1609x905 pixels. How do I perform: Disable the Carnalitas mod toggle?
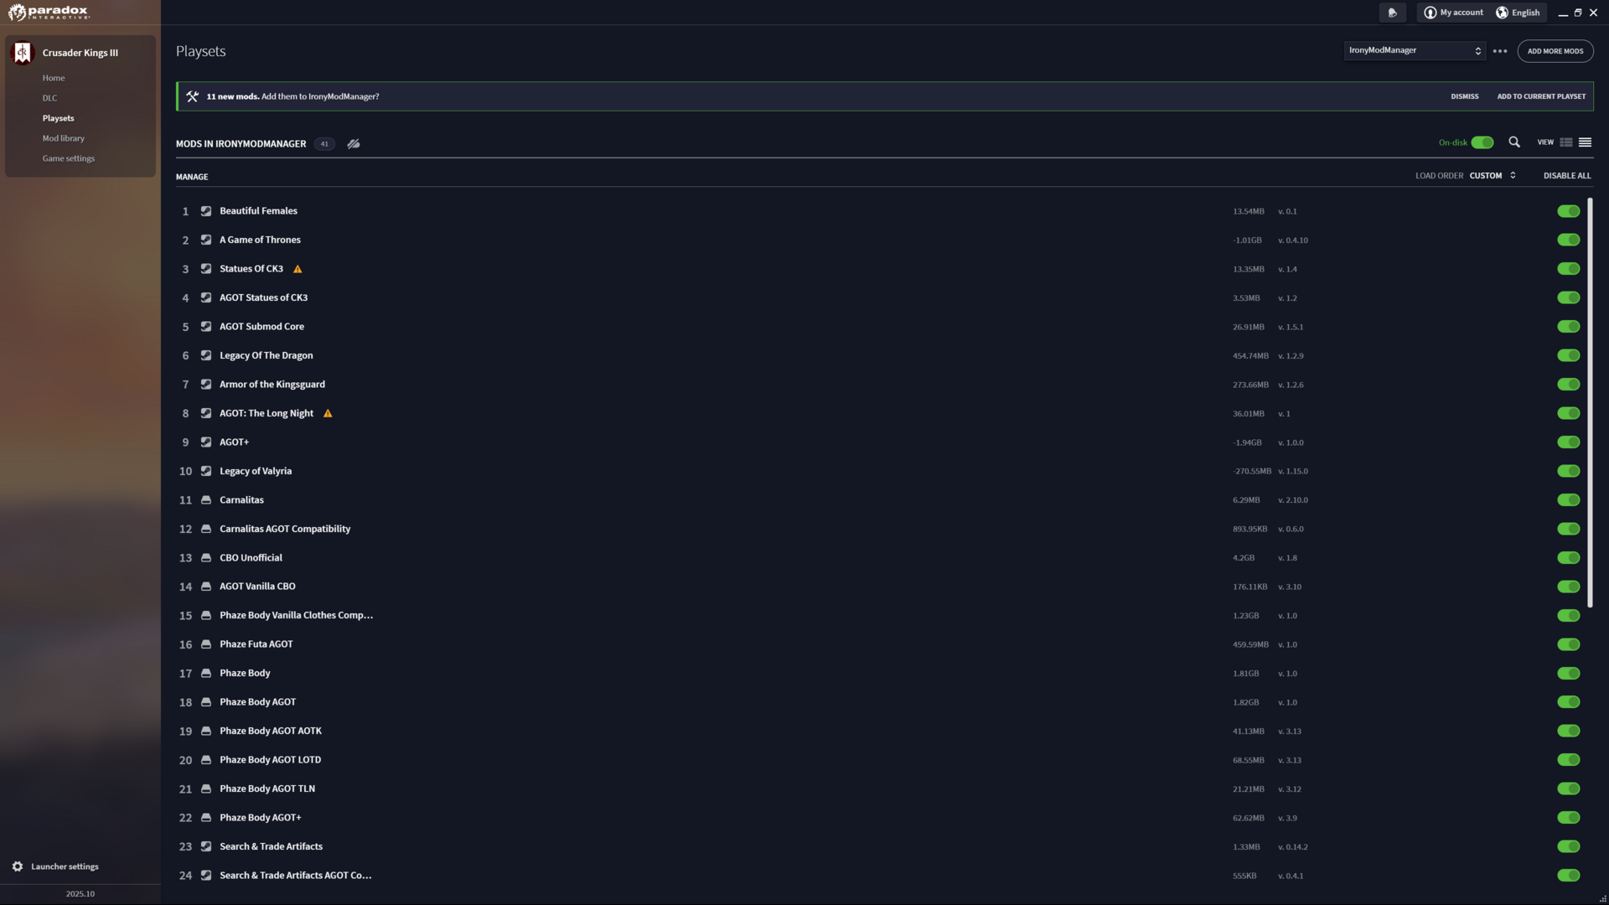coord(1569,500)
